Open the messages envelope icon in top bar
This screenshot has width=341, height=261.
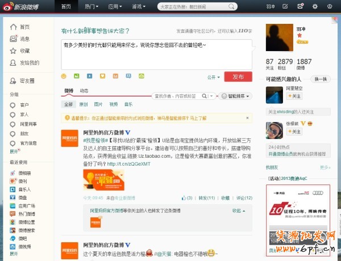coord(300,6)
